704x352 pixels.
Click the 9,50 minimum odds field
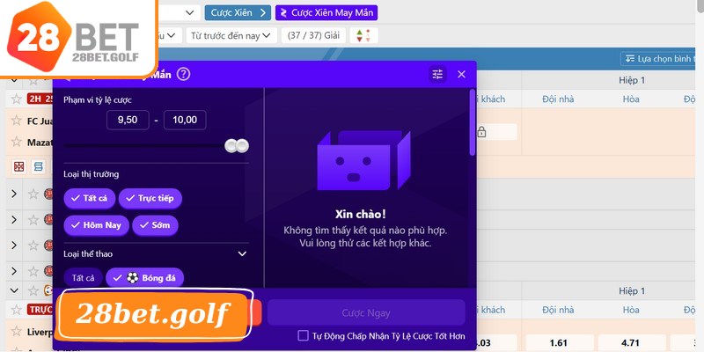(x=128, y=120)
